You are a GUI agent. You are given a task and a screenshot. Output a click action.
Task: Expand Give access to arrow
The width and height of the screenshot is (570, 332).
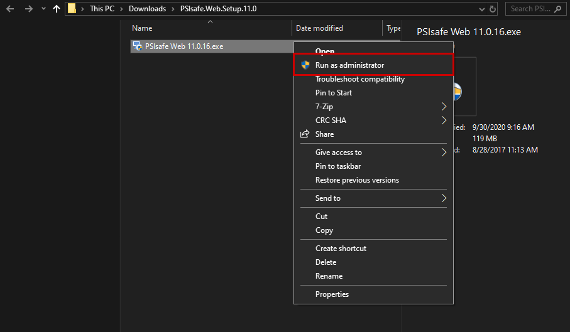pyautogui.click(x=444, y=153)
